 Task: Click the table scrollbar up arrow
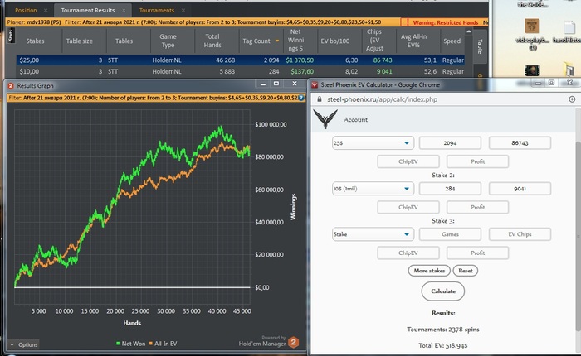pos(469,31)
